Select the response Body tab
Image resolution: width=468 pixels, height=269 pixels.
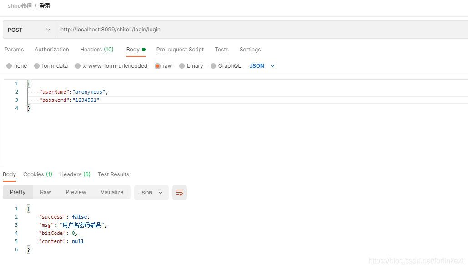coord(9,174)
